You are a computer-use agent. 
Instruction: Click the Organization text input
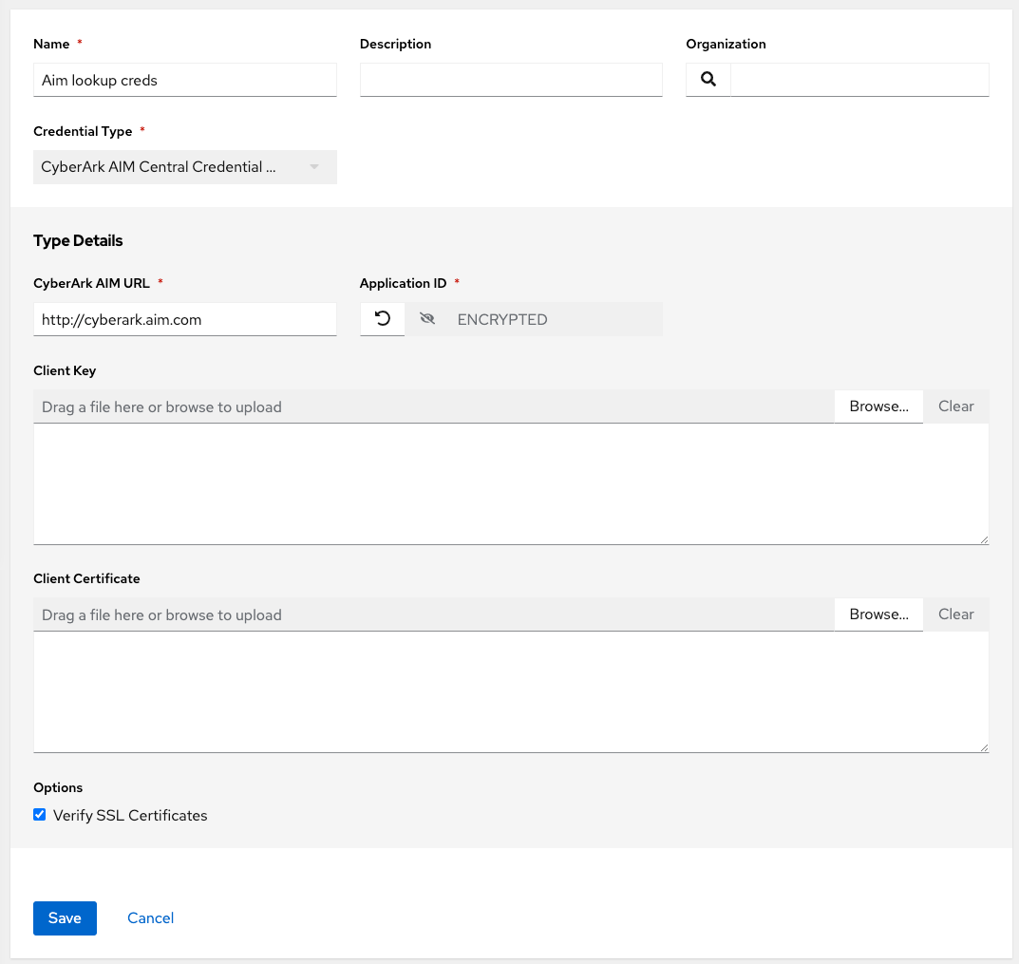pyautogui.click(x=859, y=81)
